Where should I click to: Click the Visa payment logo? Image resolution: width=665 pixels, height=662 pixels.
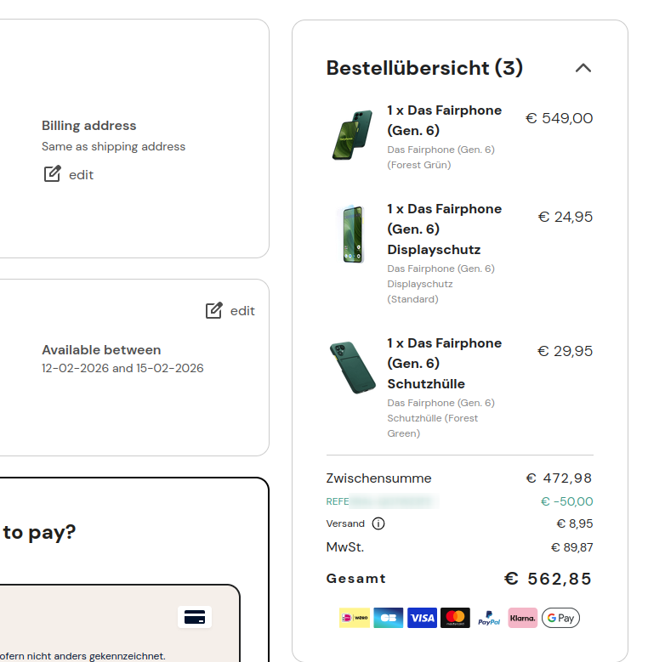[x=422, y=618]
